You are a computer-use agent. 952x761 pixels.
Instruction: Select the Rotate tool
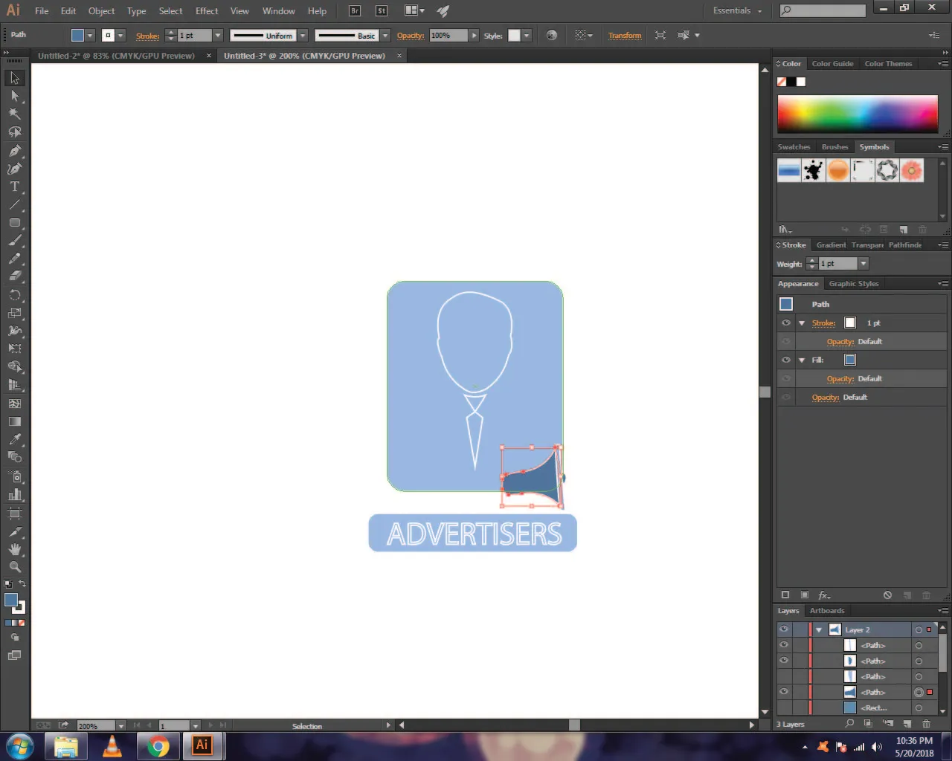click(x=15, y=294)
